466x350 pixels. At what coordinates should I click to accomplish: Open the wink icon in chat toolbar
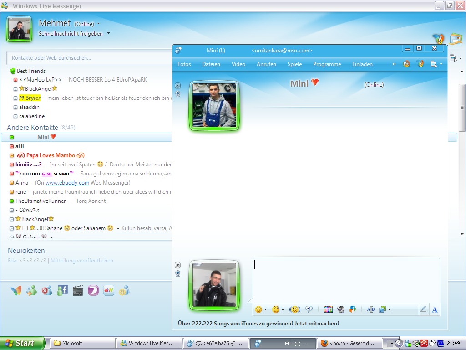[x=276, y=309]
